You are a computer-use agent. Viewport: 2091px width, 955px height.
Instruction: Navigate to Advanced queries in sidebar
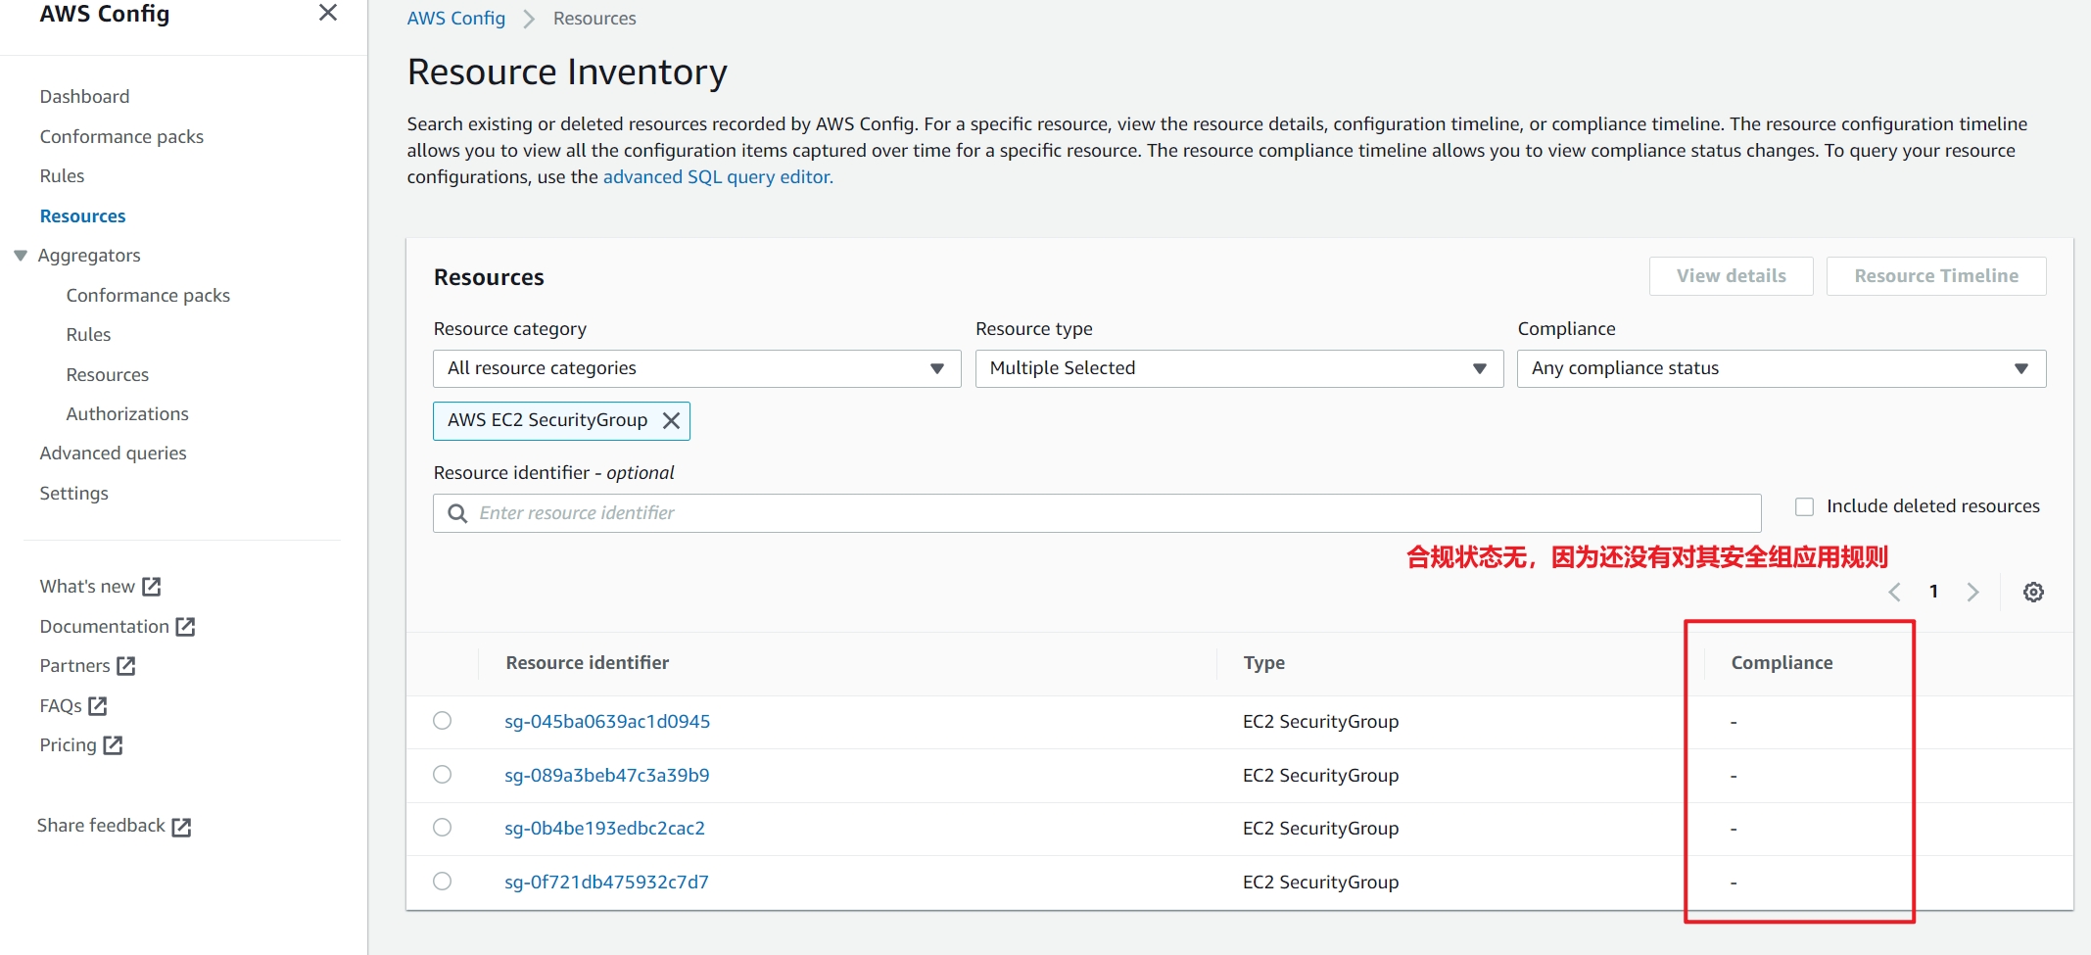tap(113, 454)
